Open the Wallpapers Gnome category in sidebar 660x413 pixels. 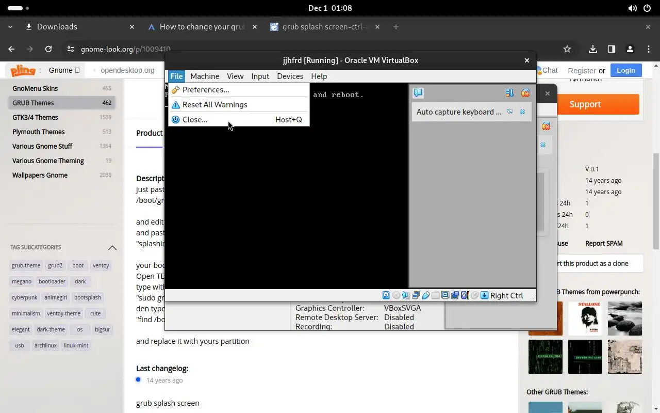pyautogui.click(x=62, y=175)
